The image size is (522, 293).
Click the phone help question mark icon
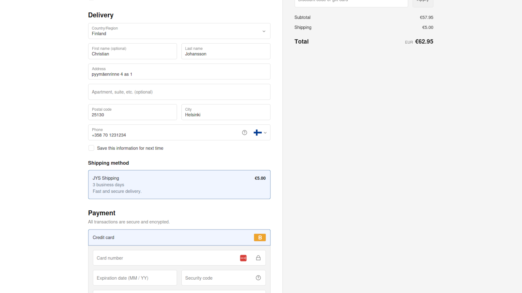coord(244,133)
